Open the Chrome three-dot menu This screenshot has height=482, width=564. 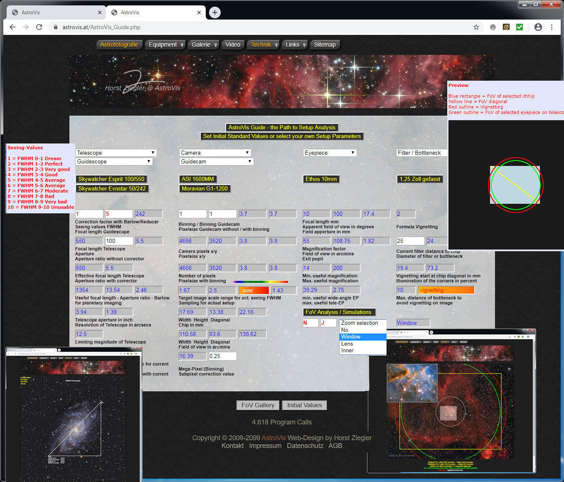pos(552,27)
